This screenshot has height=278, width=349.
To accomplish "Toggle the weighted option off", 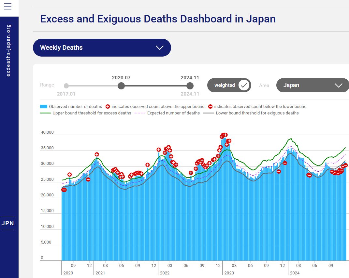I will (x=229, y=85).
